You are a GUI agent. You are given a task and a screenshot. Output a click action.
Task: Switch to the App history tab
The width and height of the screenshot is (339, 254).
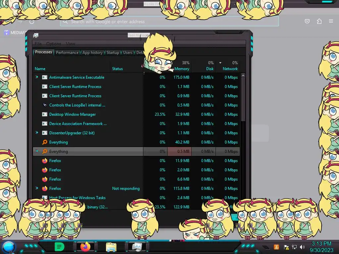[93, 53]
